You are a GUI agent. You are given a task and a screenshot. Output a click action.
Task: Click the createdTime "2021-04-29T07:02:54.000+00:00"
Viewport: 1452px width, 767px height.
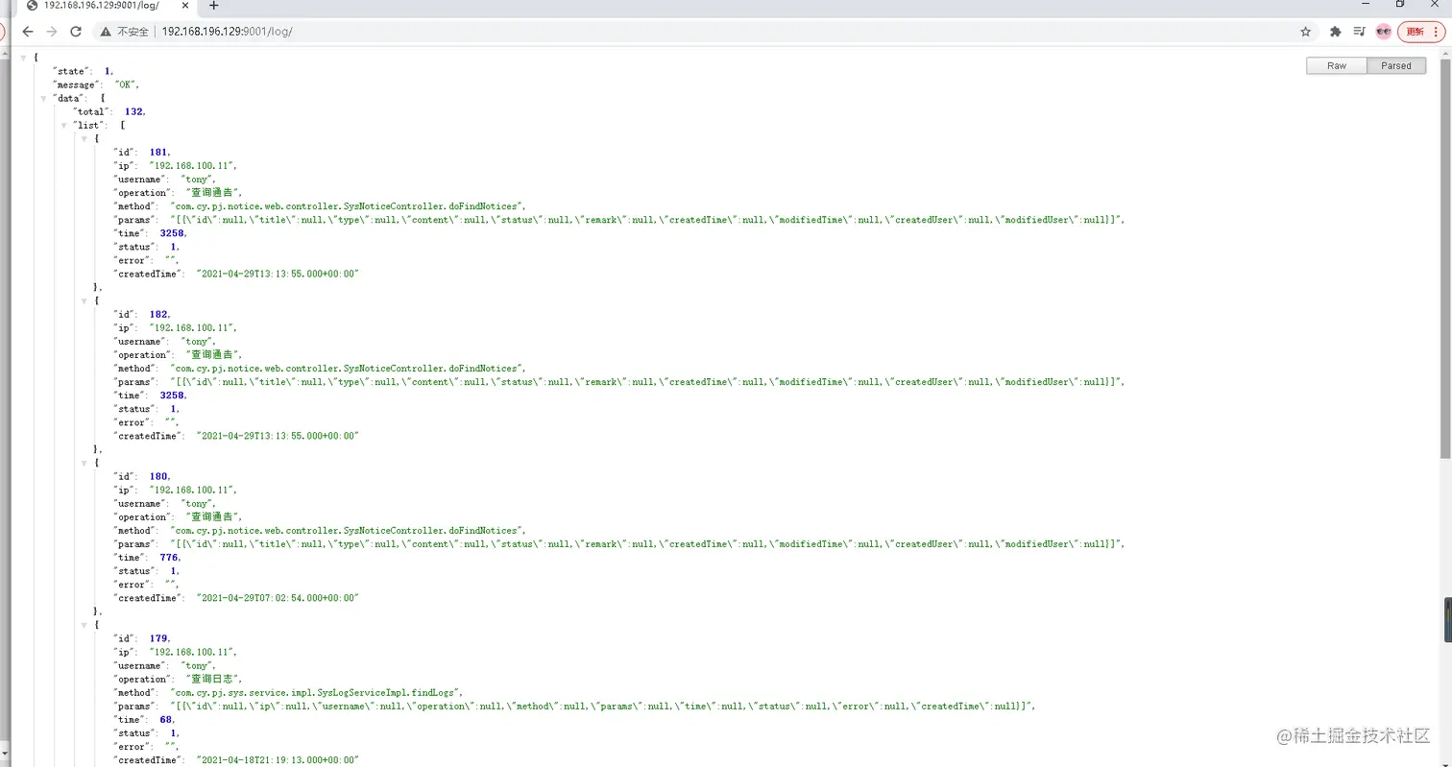[x=278, y=598]
